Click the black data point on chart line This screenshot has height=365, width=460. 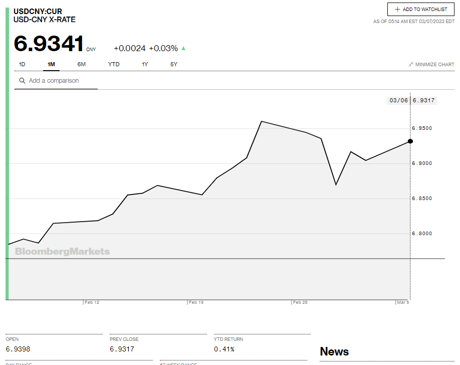coord(410,141)
